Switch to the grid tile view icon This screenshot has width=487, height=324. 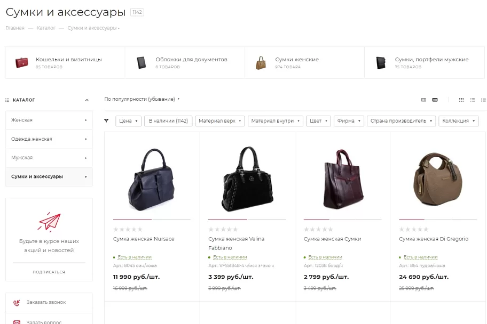pos(461,100)
